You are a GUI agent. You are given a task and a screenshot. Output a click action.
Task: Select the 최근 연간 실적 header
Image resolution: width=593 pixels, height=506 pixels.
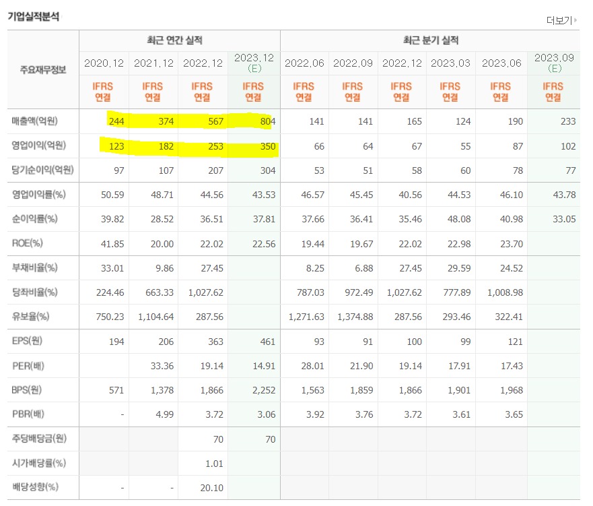coord(175,40)
